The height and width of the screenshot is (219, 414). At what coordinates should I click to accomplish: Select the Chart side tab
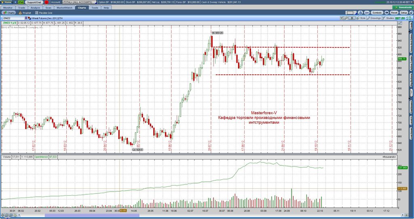[411, 93]
